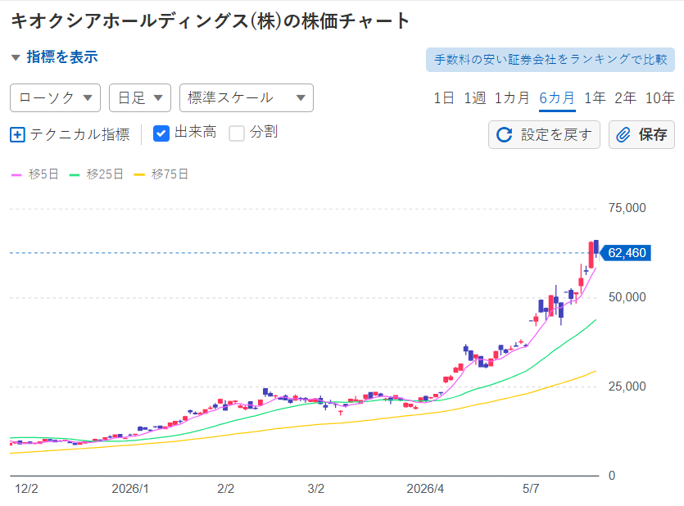Image resolution: width=684 pixels, height=506 pixels.
Task: Click the 50,000 price axis label
Action: [627, 298]
